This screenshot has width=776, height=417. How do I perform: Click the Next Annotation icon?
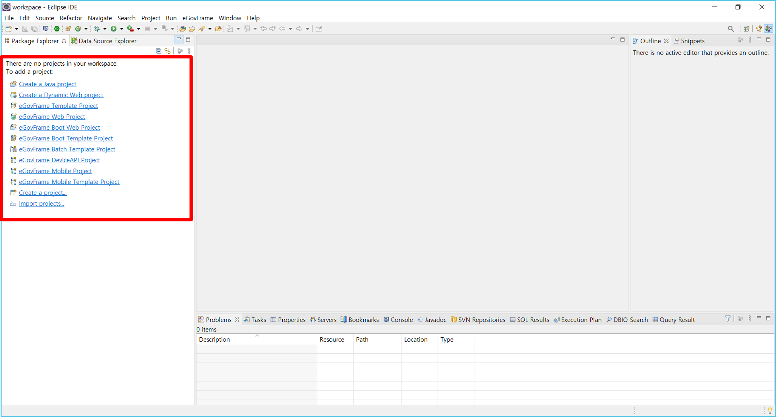[230, 29]
